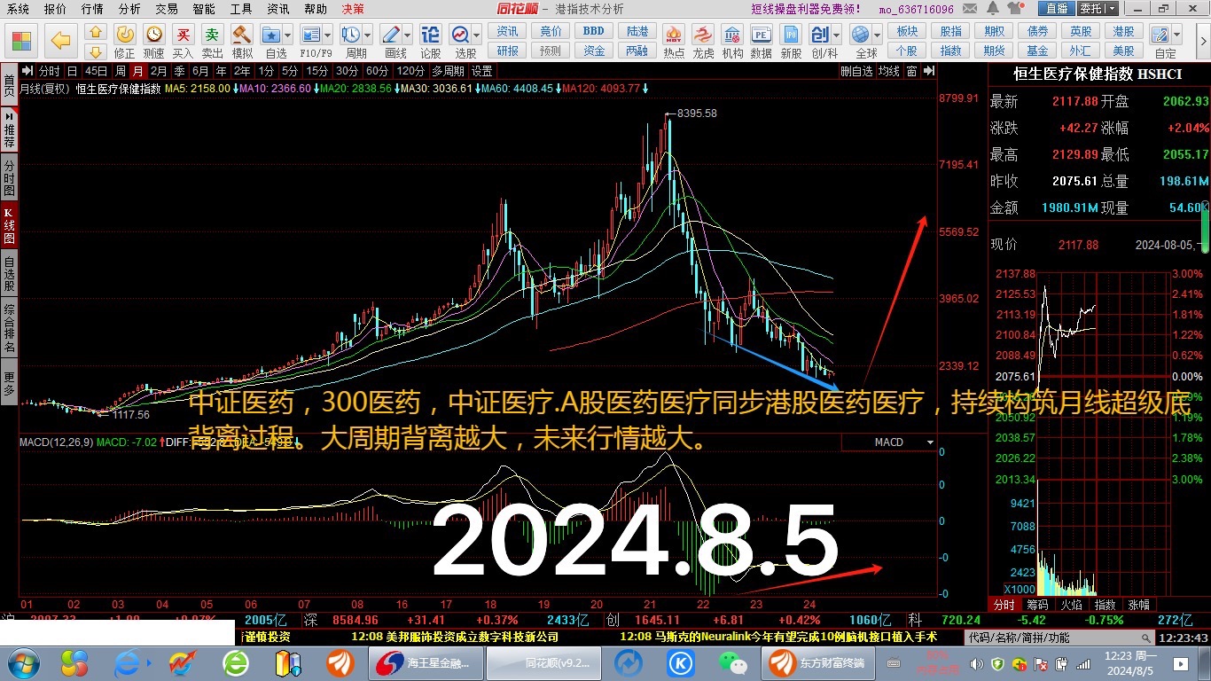Open the F10/F9 dropdown arrow

(327, 35)
